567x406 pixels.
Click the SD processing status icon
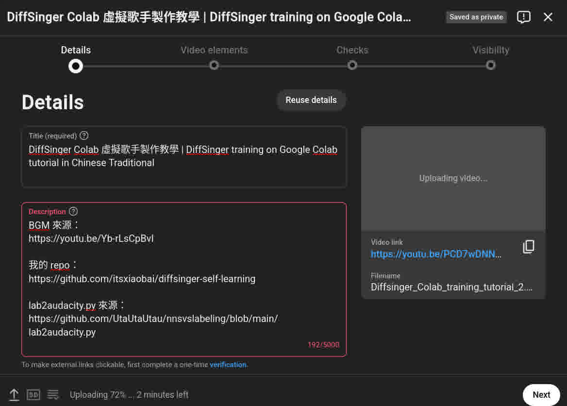click(33, 395)
